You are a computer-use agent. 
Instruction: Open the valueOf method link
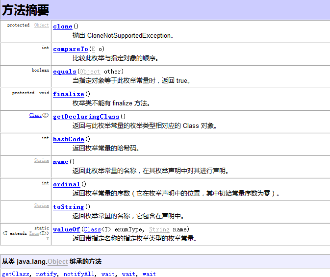tap(67, 229)
